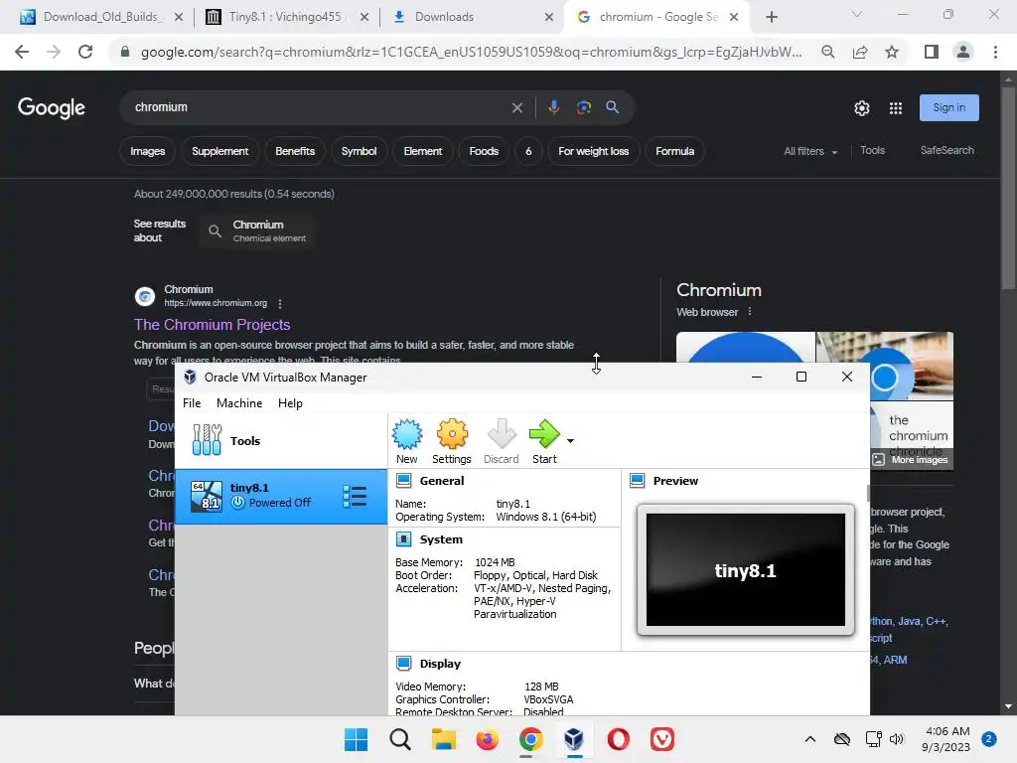Screen dimensions: 1017x763
Task: Open the Google apps grid
Action: coord(896,108)
